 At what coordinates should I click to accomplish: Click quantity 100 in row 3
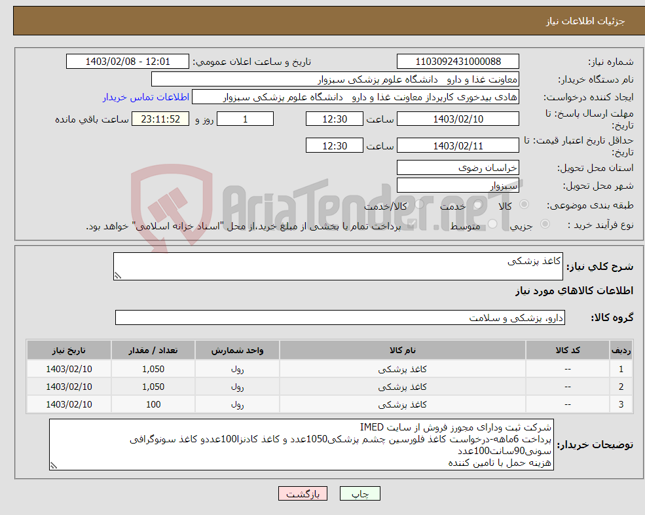(x=153, y=405)
